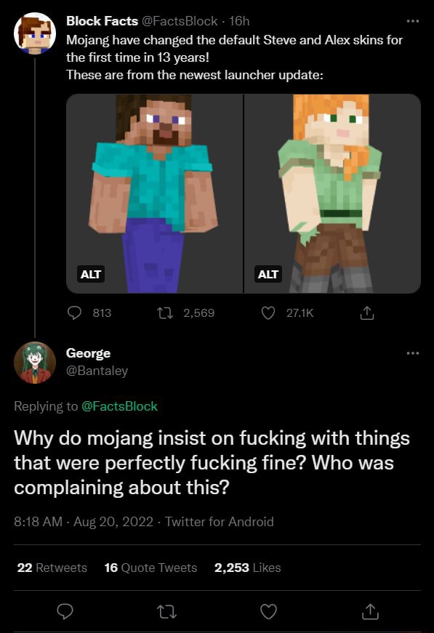Open Block Facts' profile avatar
Screen dimensions: 434x633
[x=35, y=33]
